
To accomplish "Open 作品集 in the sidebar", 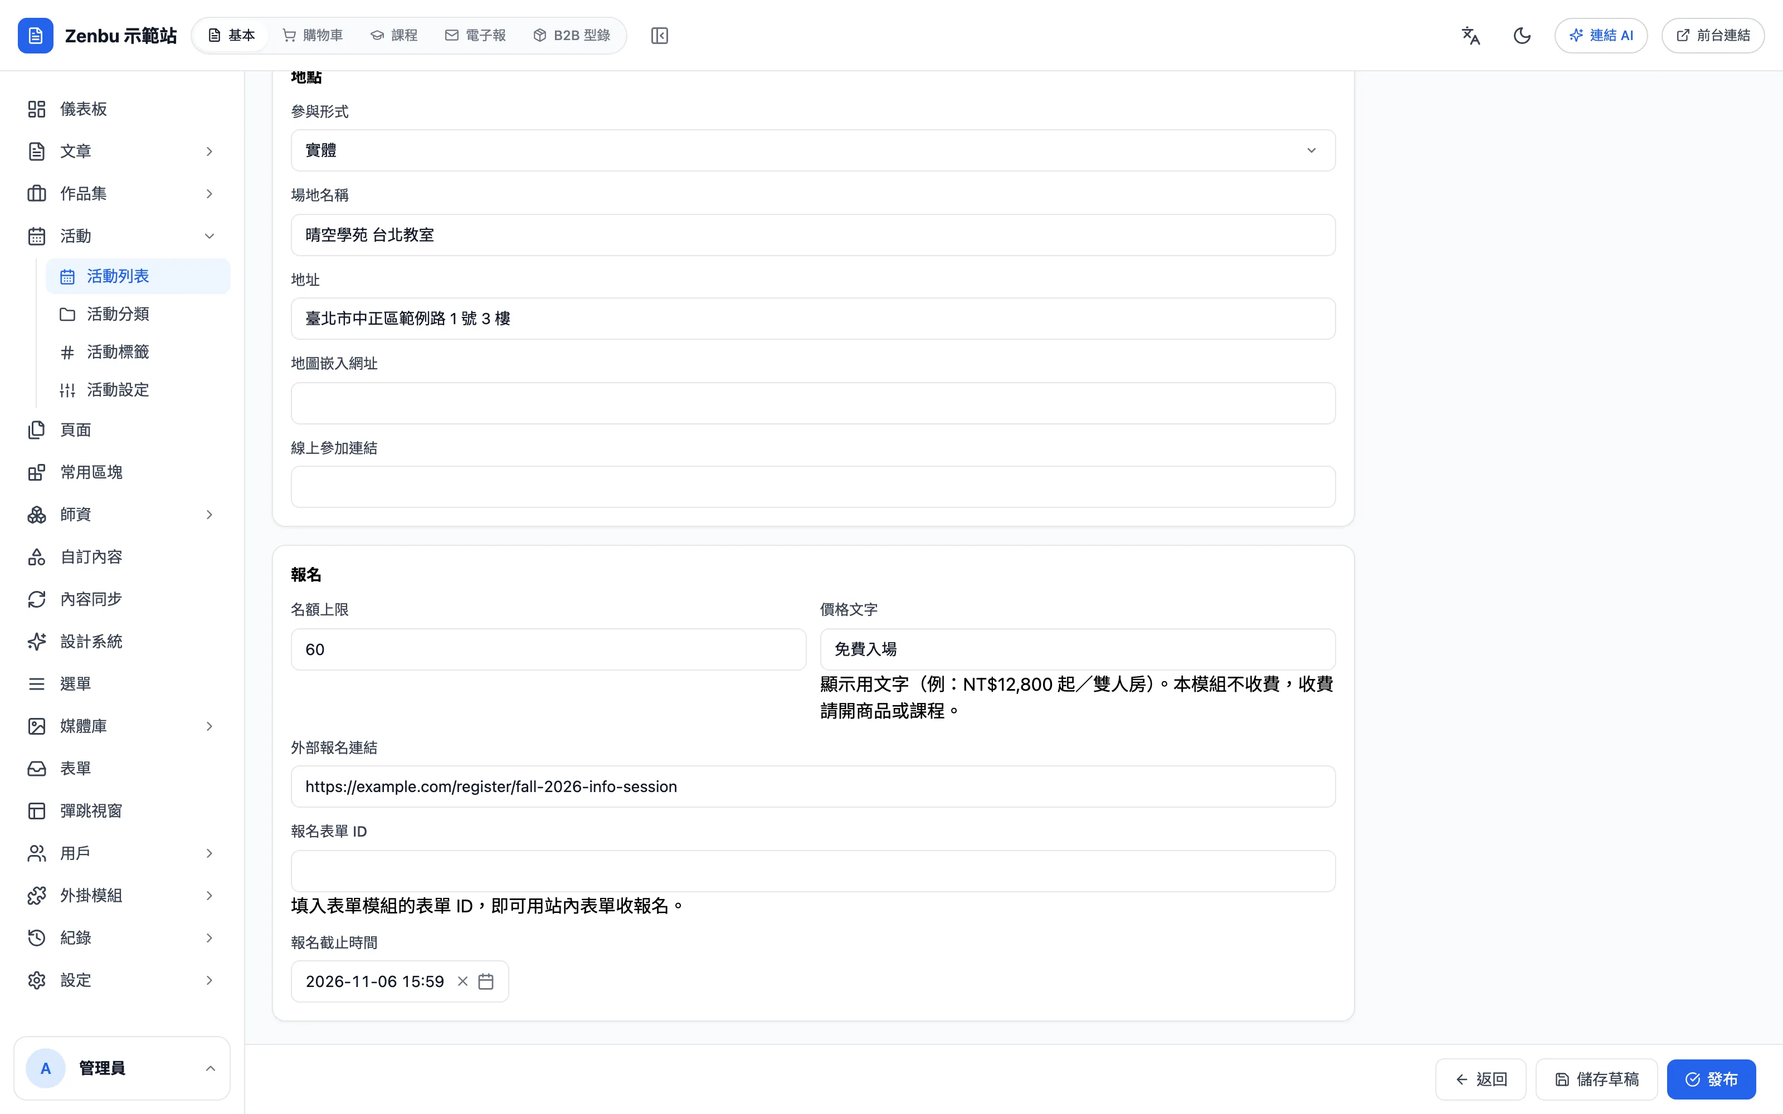I will click(121, 194).
